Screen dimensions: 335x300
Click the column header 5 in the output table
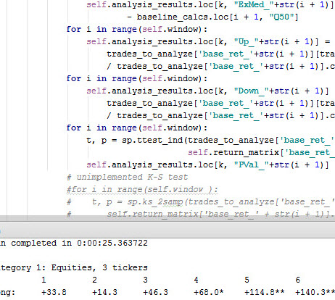(x=247, y=280)
